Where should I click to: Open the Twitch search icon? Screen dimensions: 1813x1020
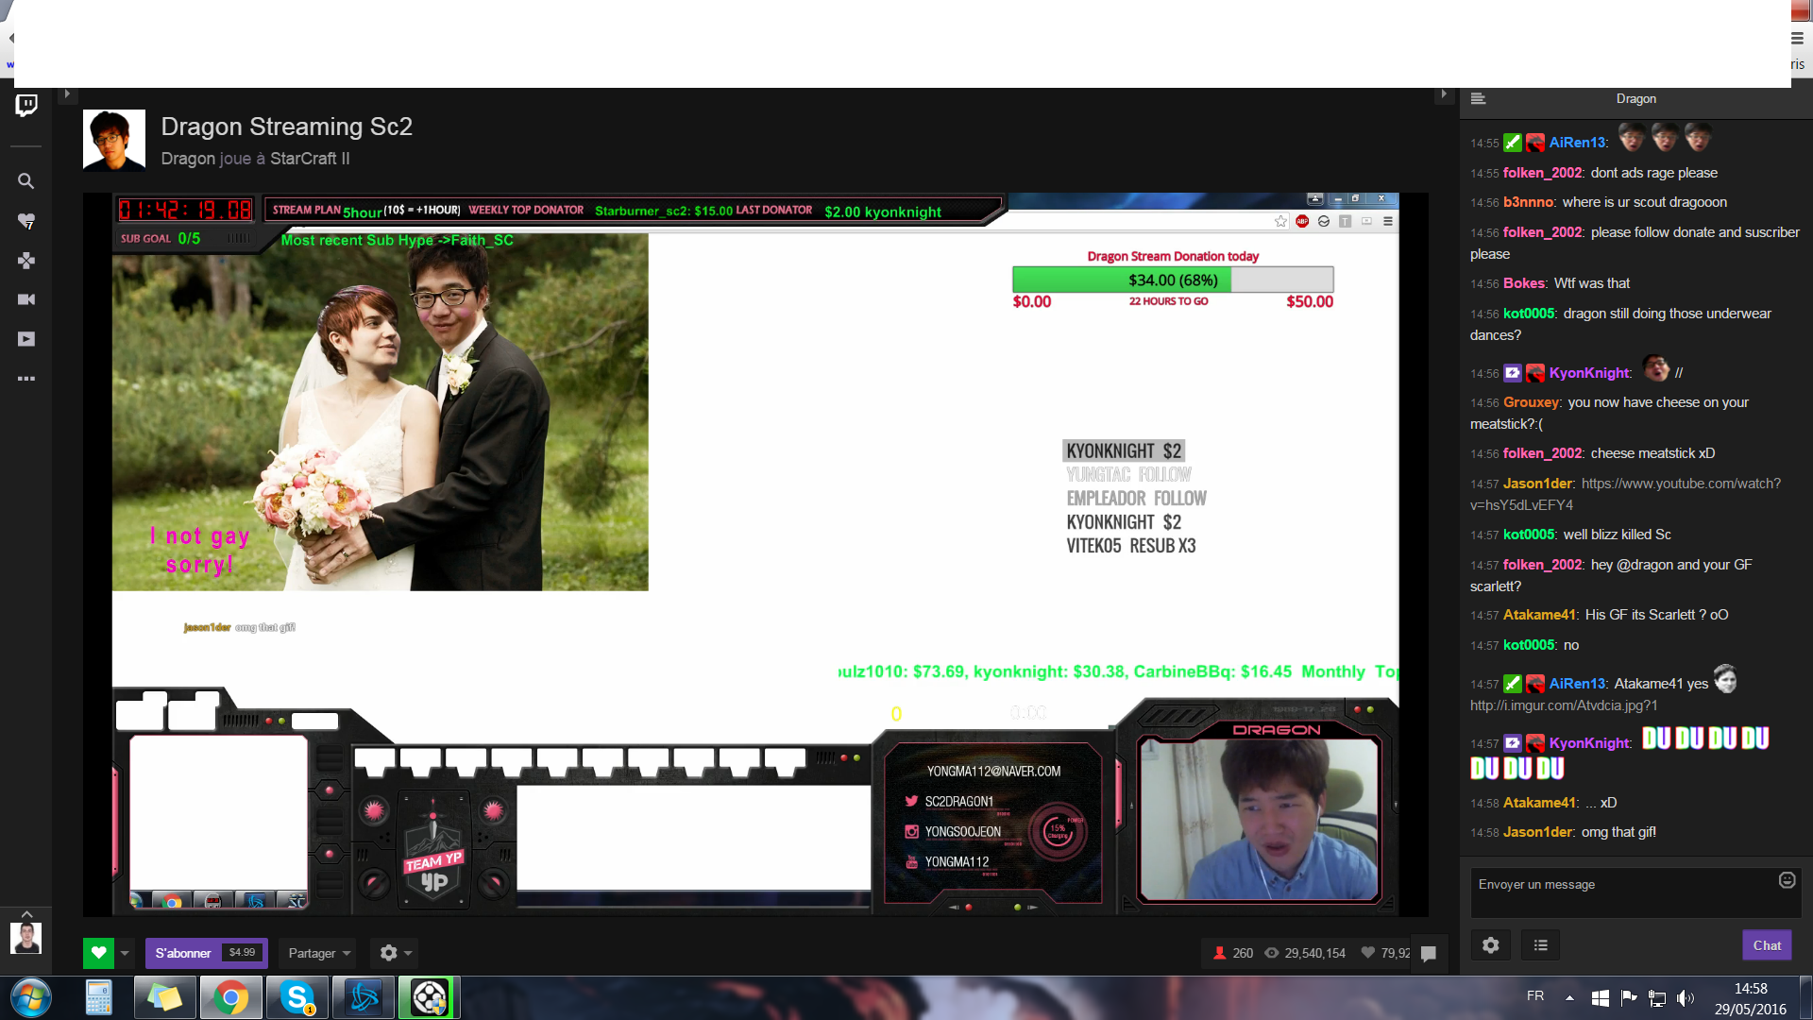click(x=26, y=181)
